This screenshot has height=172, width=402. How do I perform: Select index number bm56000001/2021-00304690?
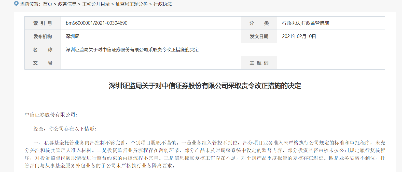[96, 23]
